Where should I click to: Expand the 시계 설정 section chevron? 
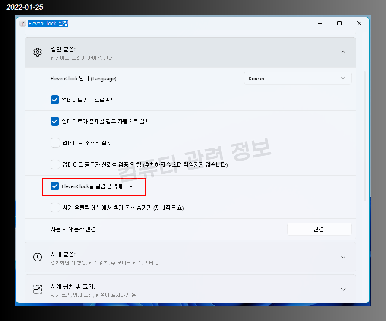[x=343, y=257]
